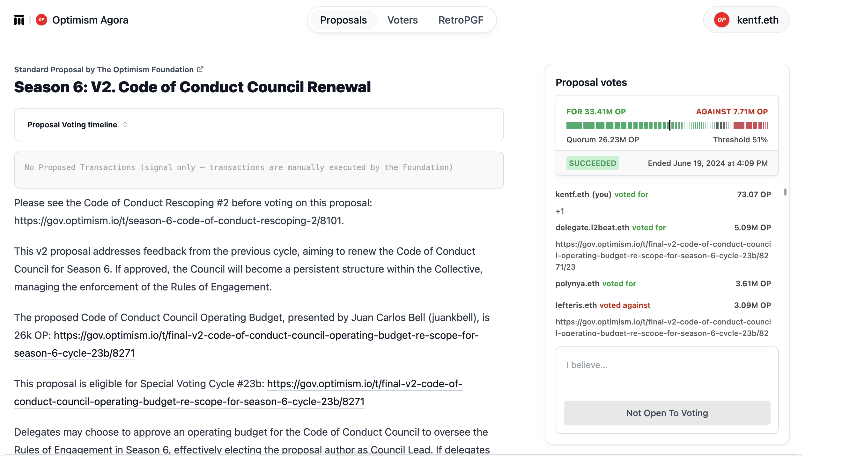Click the for/against vote distribution bar
Screen dimensions: 842x456
click(667, 125)
